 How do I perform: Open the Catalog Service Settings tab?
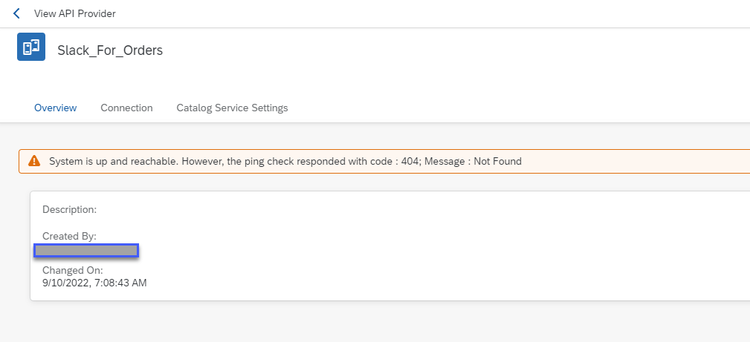[232, 108]
